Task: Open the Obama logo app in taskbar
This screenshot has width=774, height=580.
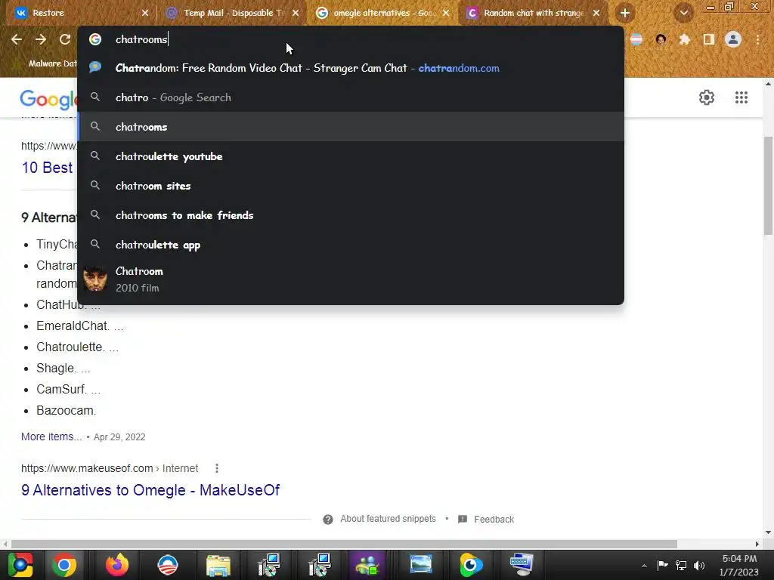Action: point(167,565)
